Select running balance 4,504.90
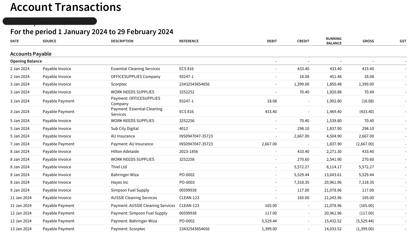 334,136
